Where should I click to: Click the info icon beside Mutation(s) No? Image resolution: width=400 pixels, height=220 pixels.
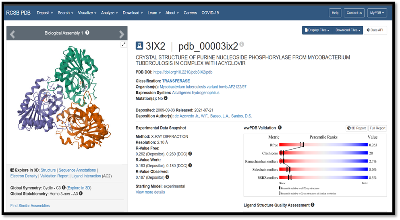tap(166, 98)
